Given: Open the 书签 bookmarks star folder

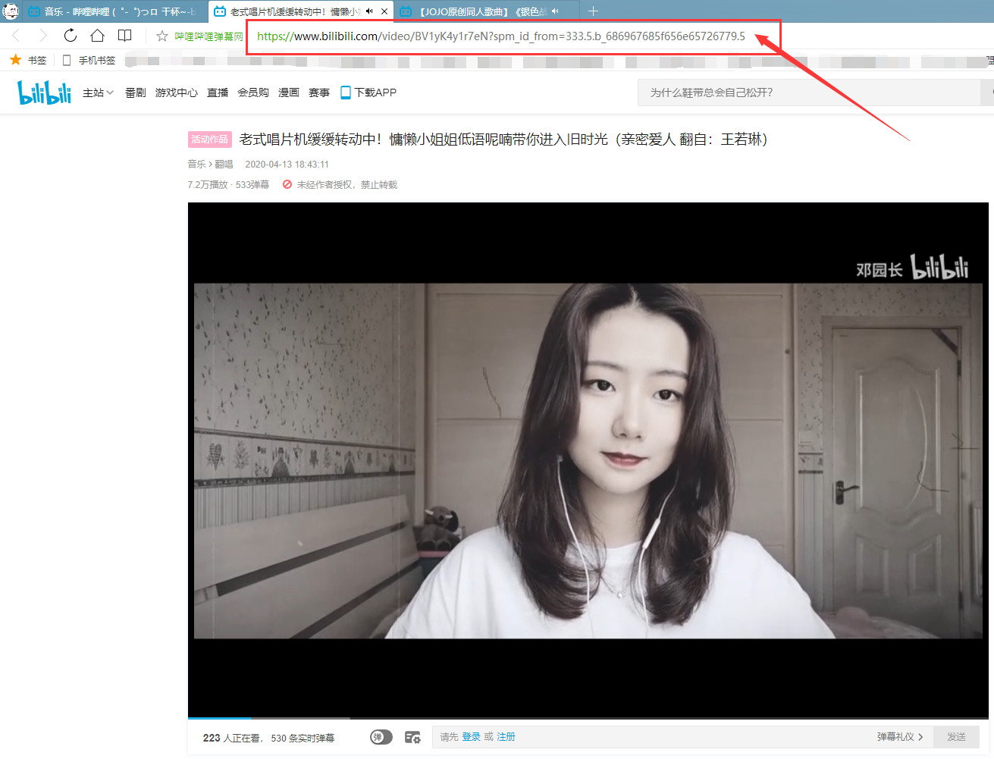Looking at the screenshot, I should coord(28,60).
